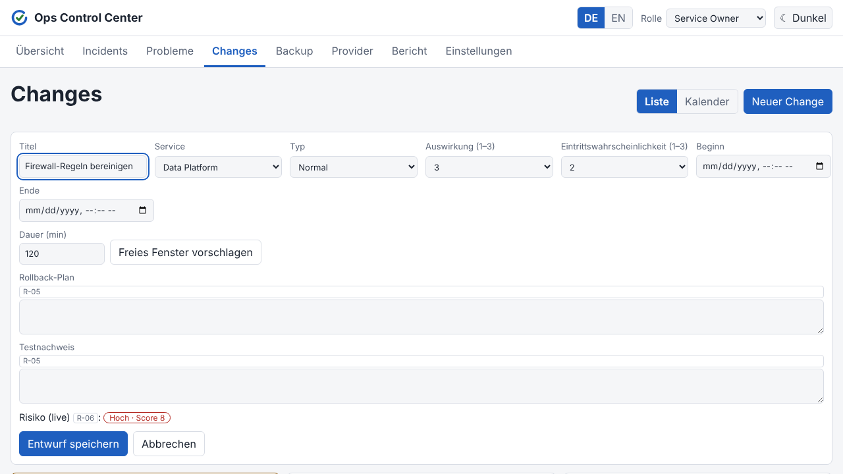Open calendar picker in Beginn field
This screenshot has height=474, width=843.
pos(819,167)
